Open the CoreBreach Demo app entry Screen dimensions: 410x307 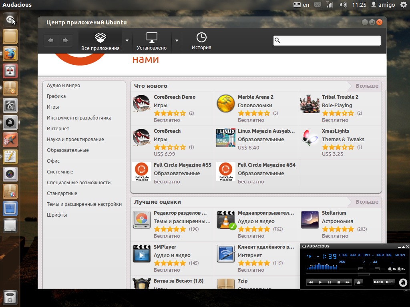point(172,109)
